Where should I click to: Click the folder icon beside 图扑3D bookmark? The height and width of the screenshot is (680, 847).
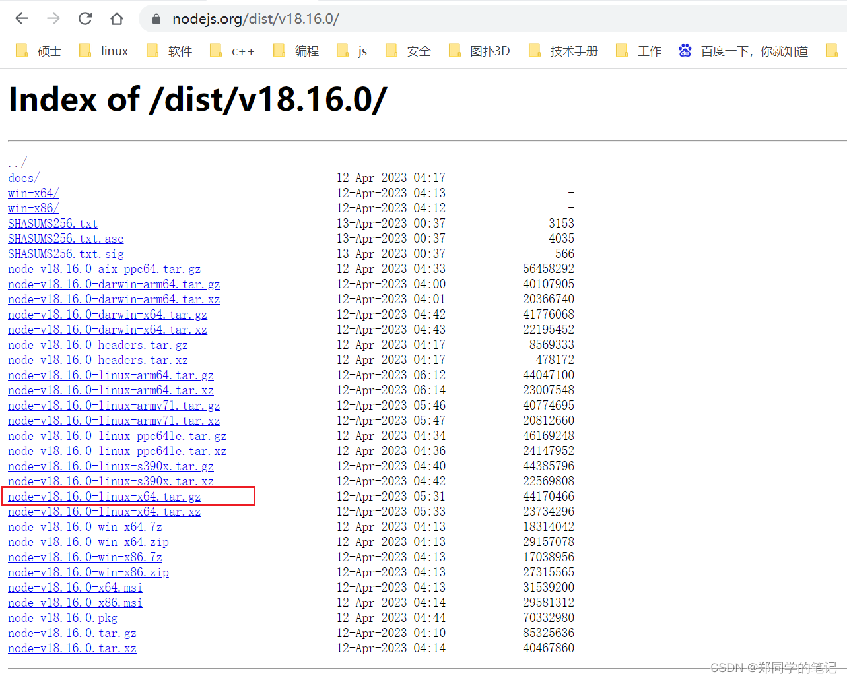tap(455, 50)
